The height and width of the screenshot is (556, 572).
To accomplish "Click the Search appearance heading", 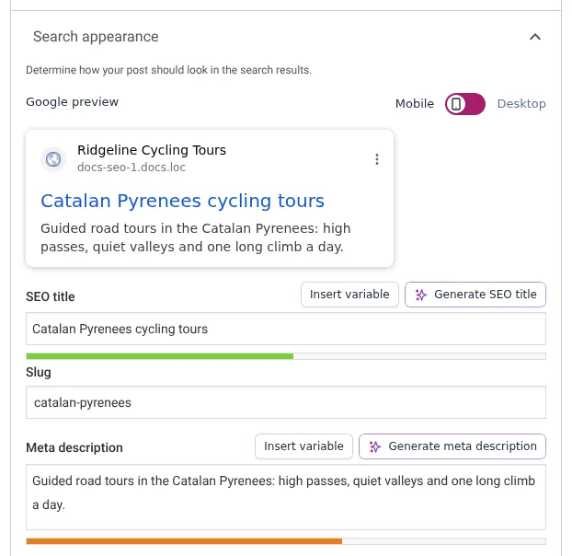I will (96, 37).
